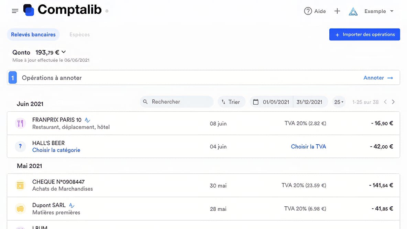
Task: Click the Comptalib logo icon
Action: [29, 10]
